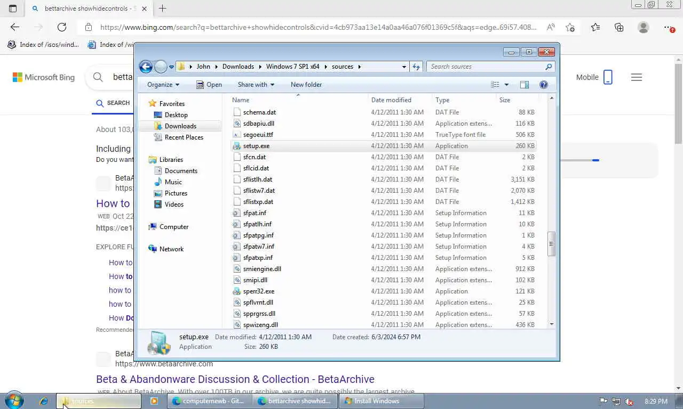
Task: Open the Windows Start menu
Action: click(x=14, y=400)
